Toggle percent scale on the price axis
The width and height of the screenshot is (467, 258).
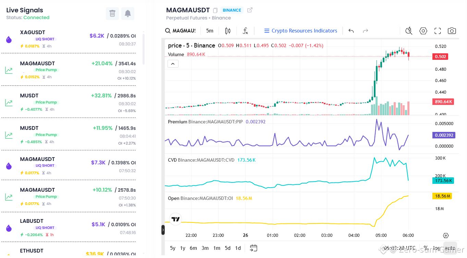click(x=426, y=248)
